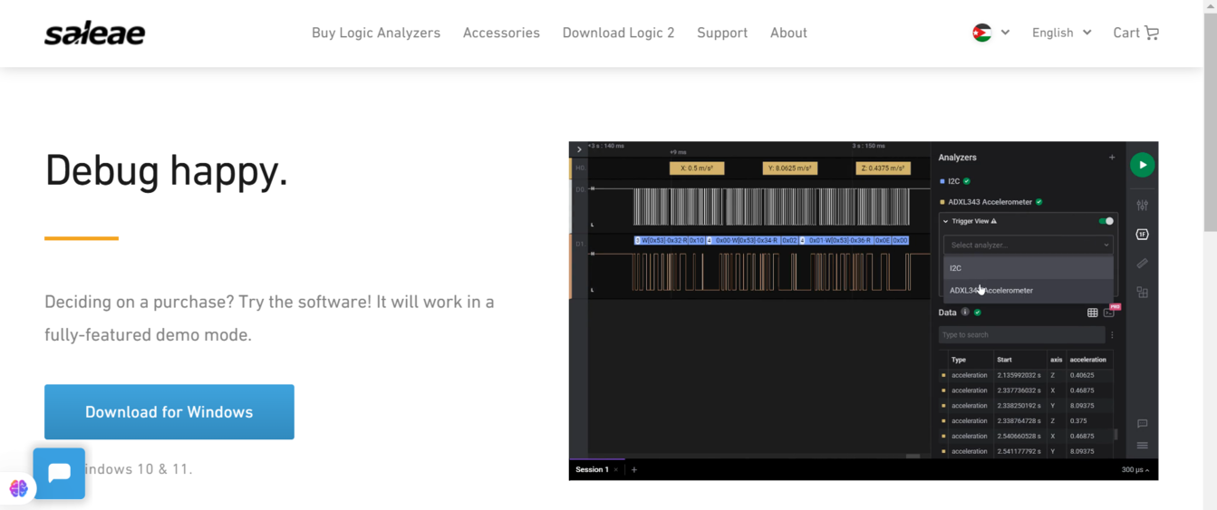The height and width of the screenshot is (510, 1217).
Task: Click the Download for Windows button
Action: coord(169,412)
